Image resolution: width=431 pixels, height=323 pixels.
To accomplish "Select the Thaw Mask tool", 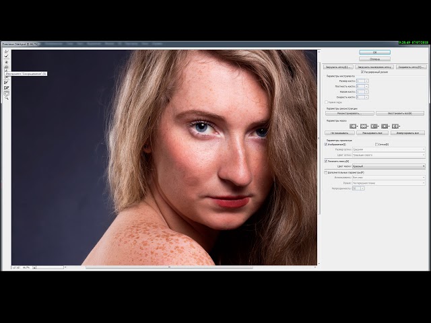I will [x=6, y=87].
